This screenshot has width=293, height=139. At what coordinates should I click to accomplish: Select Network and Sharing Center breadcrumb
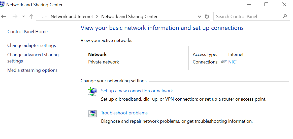click(x=129, y=17)
